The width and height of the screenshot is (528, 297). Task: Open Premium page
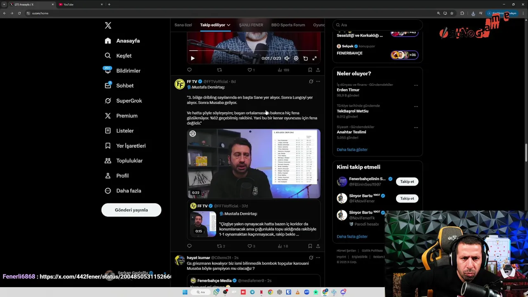(x=121, y=116)
